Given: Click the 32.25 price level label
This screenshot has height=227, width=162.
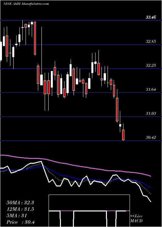Looking at the screenshot, I should 151,66.
